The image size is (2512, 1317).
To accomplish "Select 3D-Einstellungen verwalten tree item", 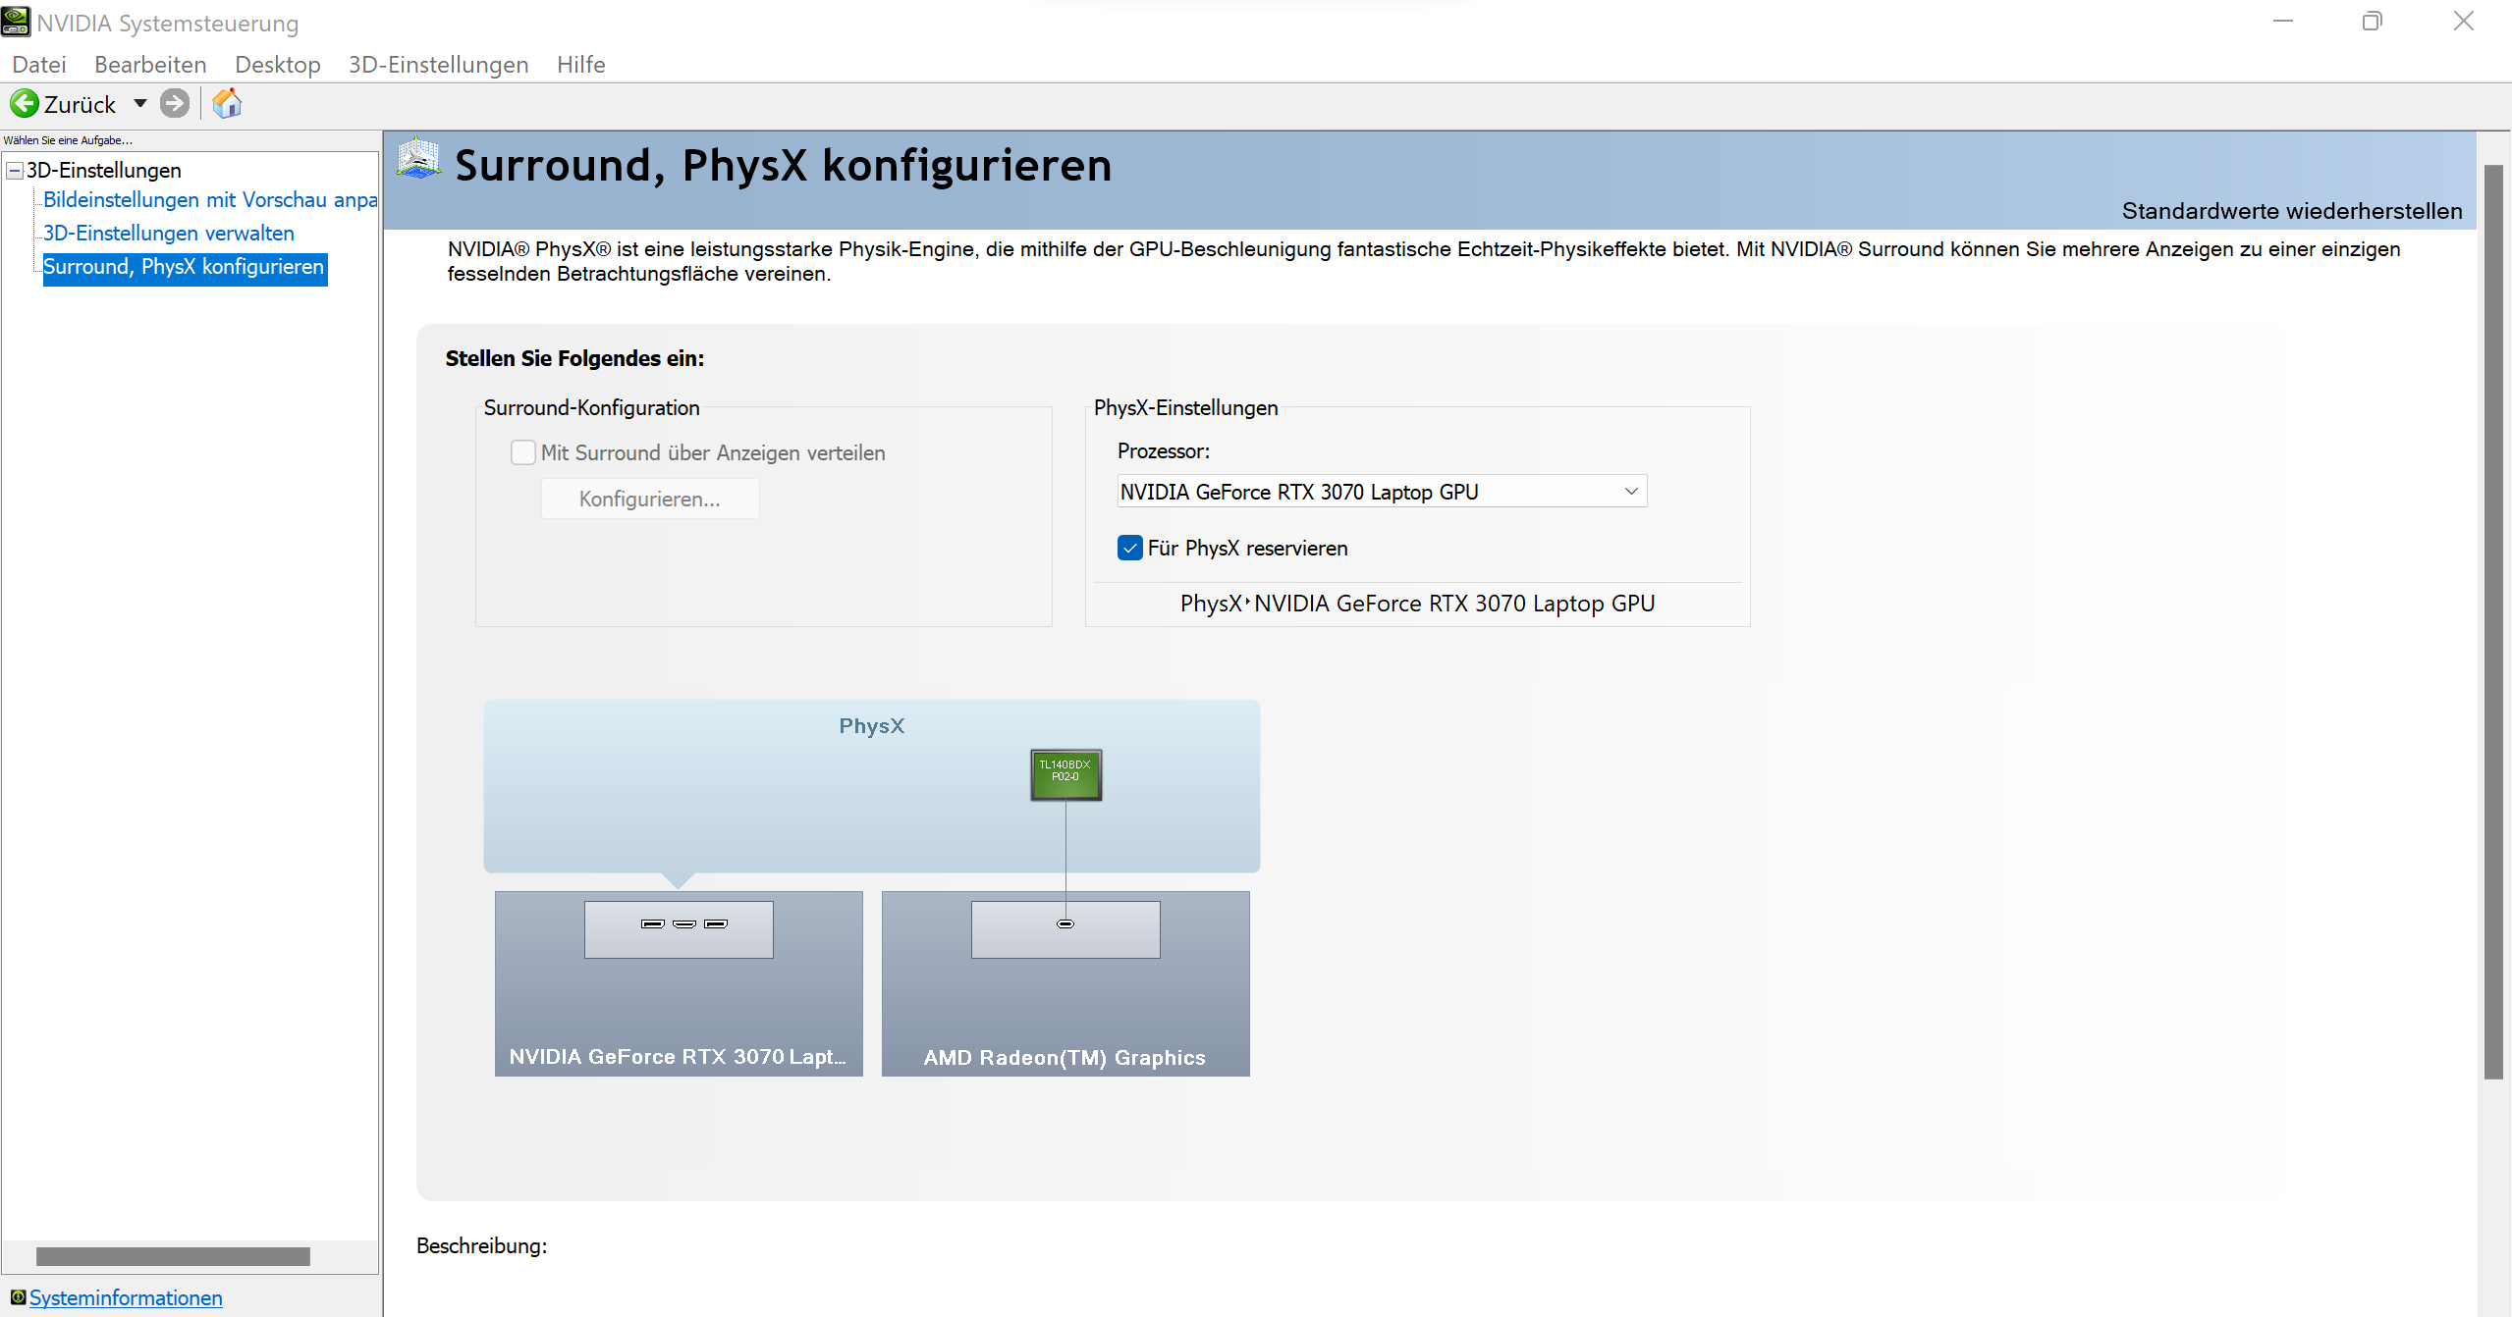I will [x=168, y=234].
